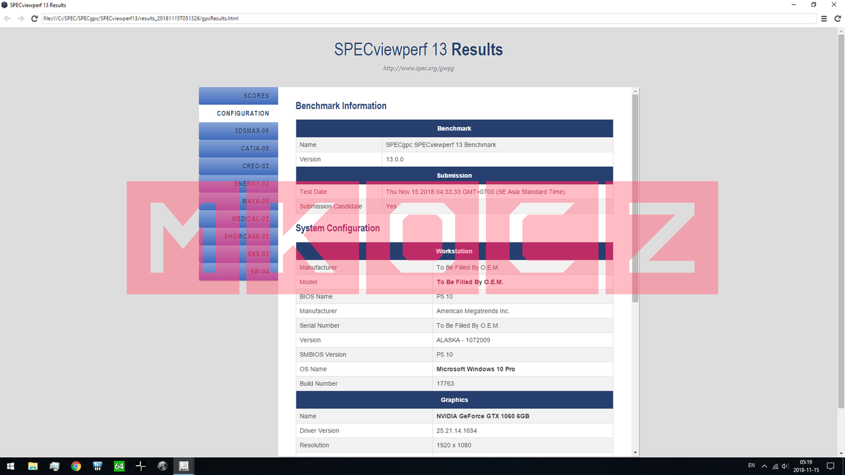Select the active SPECviewperf taskbar icon

tap(184, 466)
